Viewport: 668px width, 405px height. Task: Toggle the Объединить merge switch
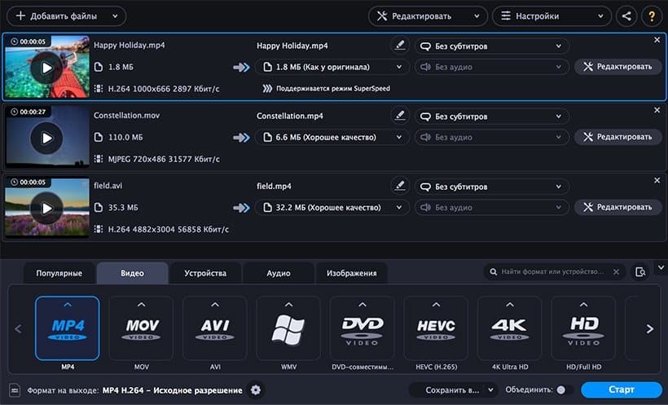point(565,390)
